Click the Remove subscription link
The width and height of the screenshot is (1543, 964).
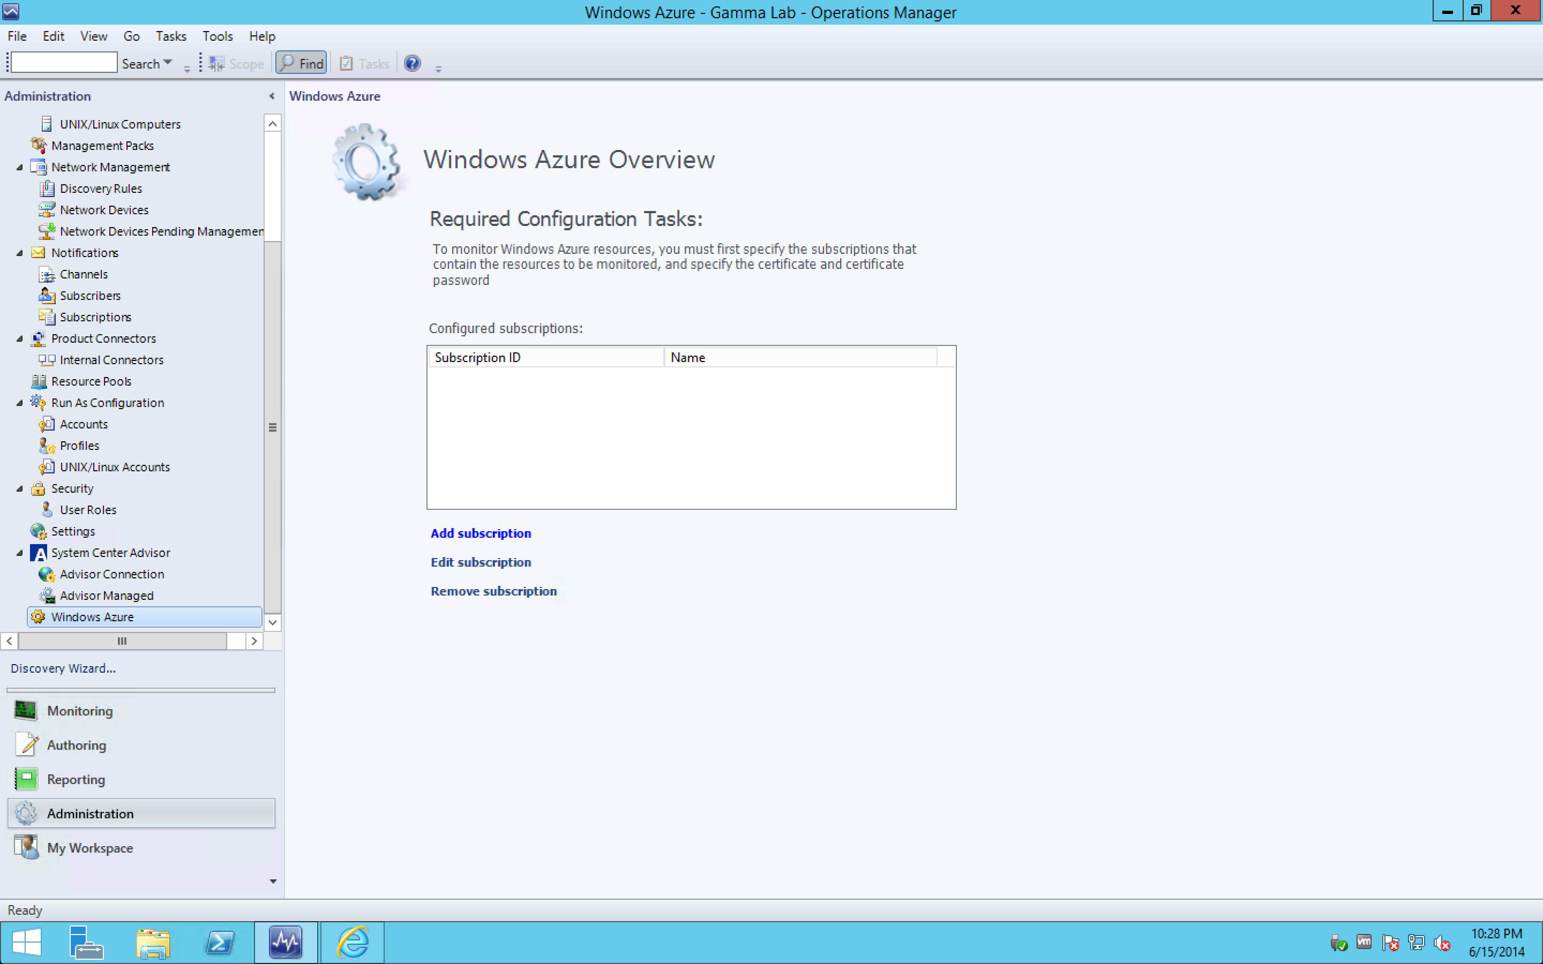(x=493, y=591)
